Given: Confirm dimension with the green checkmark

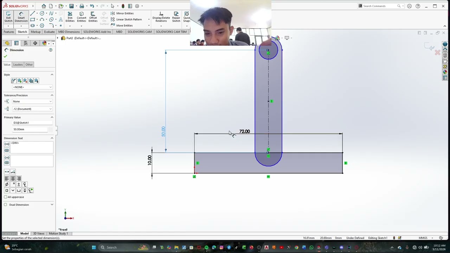Looking at the screenshot, I should coord(5,56).
